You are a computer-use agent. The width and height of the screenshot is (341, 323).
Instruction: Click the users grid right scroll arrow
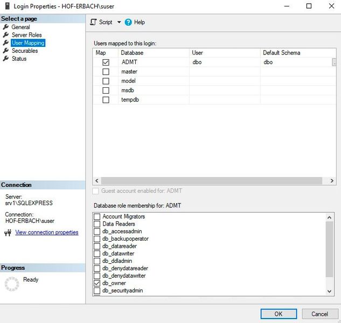(332, 181)
